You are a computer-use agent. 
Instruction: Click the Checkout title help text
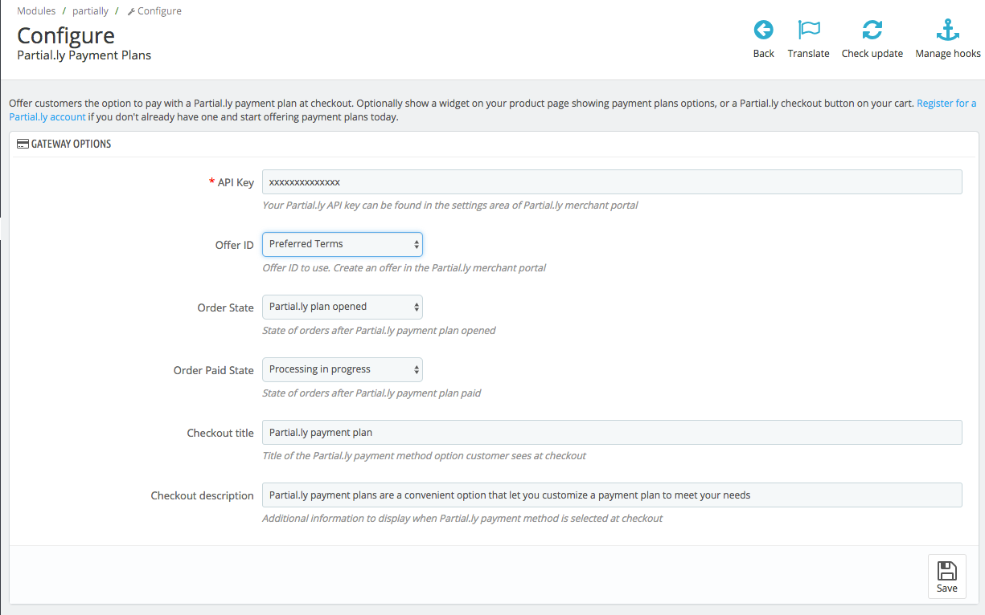pos(424,455)
